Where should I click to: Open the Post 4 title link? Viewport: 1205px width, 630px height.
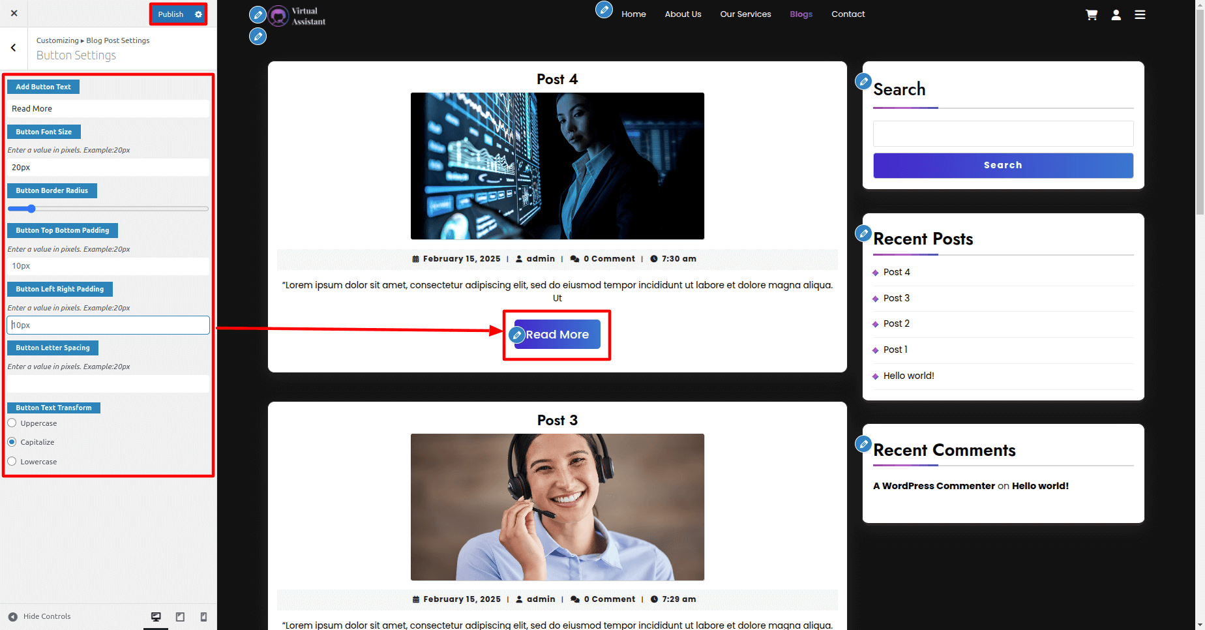(x=558, y=79)
